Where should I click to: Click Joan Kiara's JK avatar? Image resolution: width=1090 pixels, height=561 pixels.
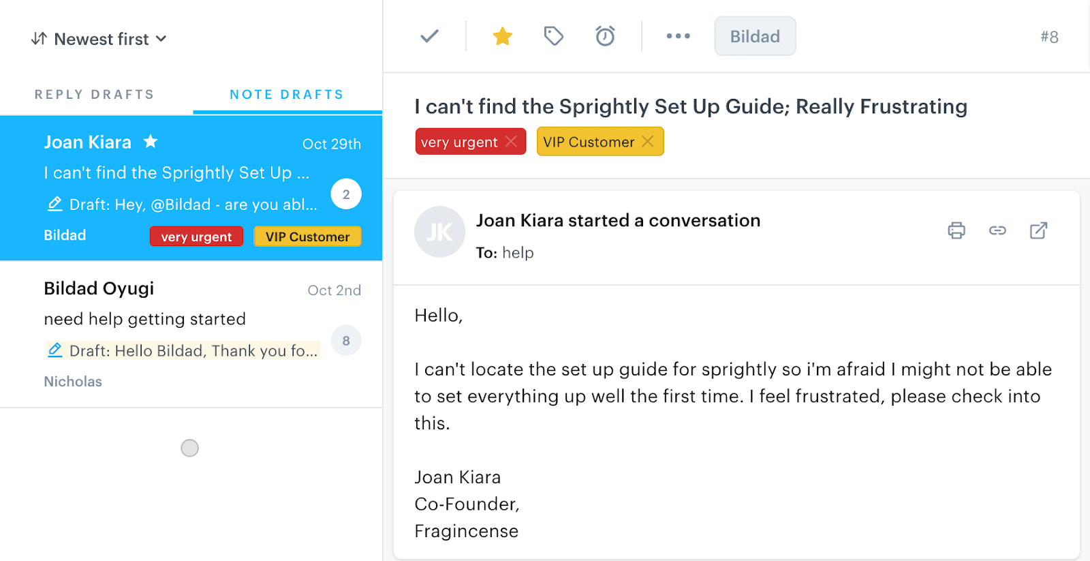(439, 232)
